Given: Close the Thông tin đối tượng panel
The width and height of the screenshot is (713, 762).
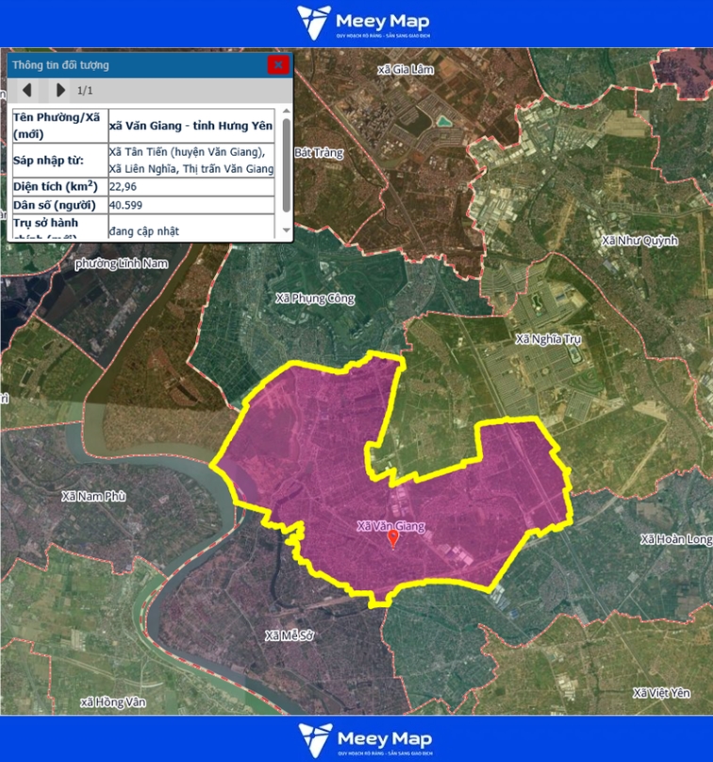Looking at the screenshot, I should point(277,65).
